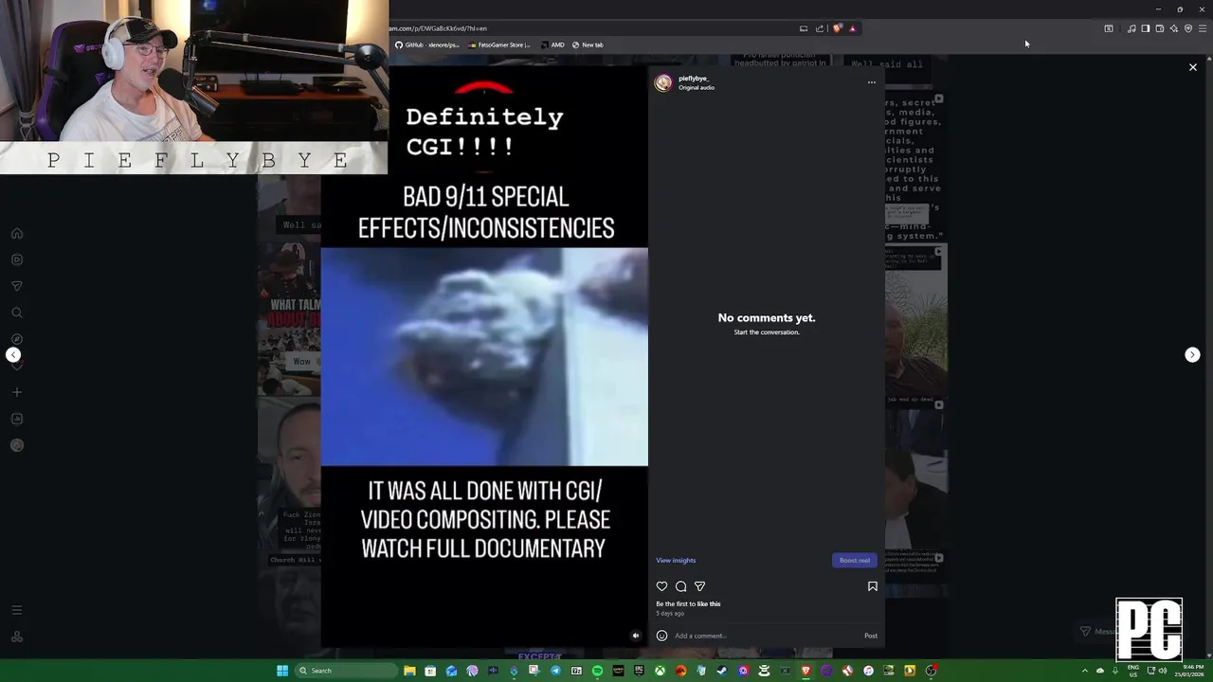Viewport: 1213px width, 682px height.
Task: Open the ENG US language switcher
Action: tap(1133, 671)
